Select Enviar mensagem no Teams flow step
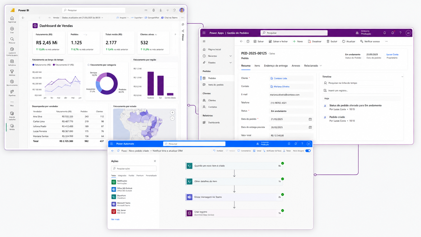The width and height of the screenshot is (421, 237). click(x=234, y=197)
